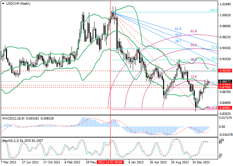The image size is (233, 166).
Task: Click the red 0.90359 price level tag
Action: click(226, 70)
